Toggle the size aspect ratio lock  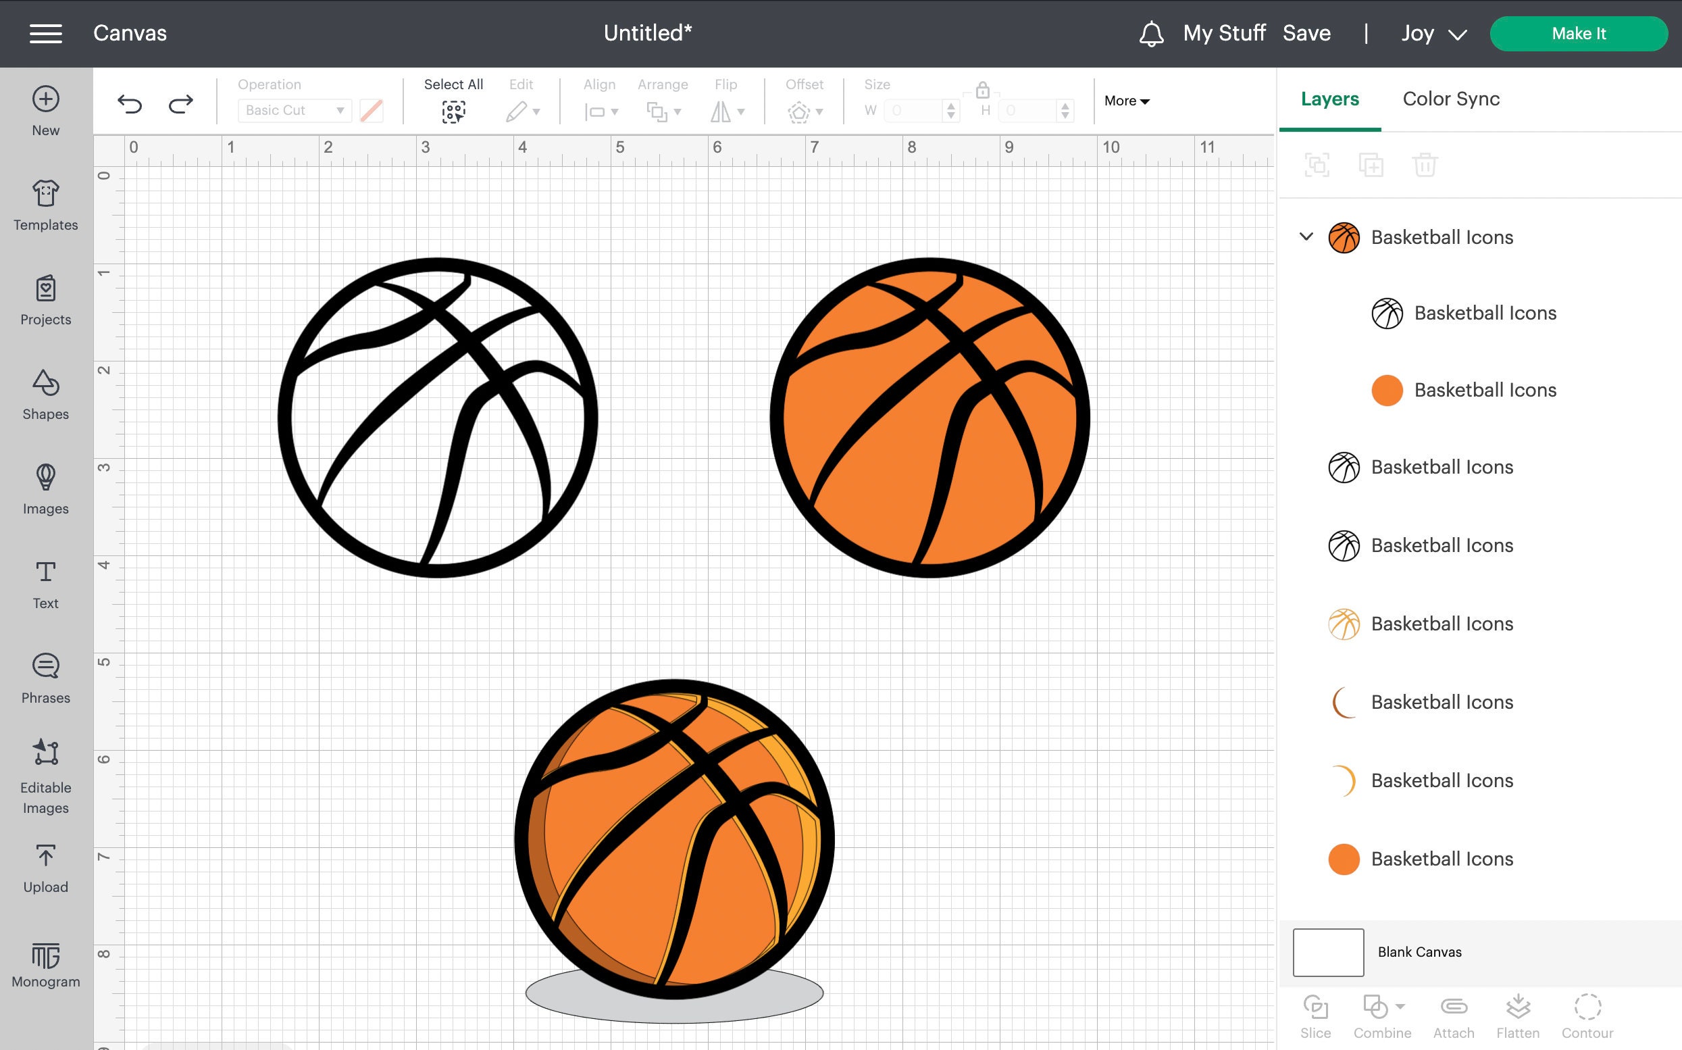[982, 91]
